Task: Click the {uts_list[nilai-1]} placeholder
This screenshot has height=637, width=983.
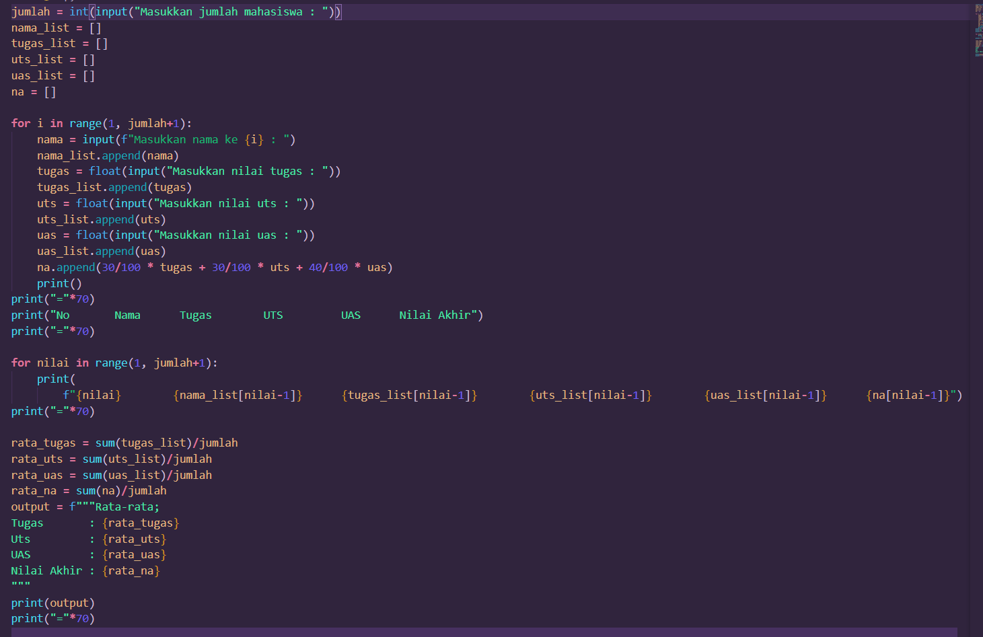Action: pyautogui.click(x=591, y=396)
